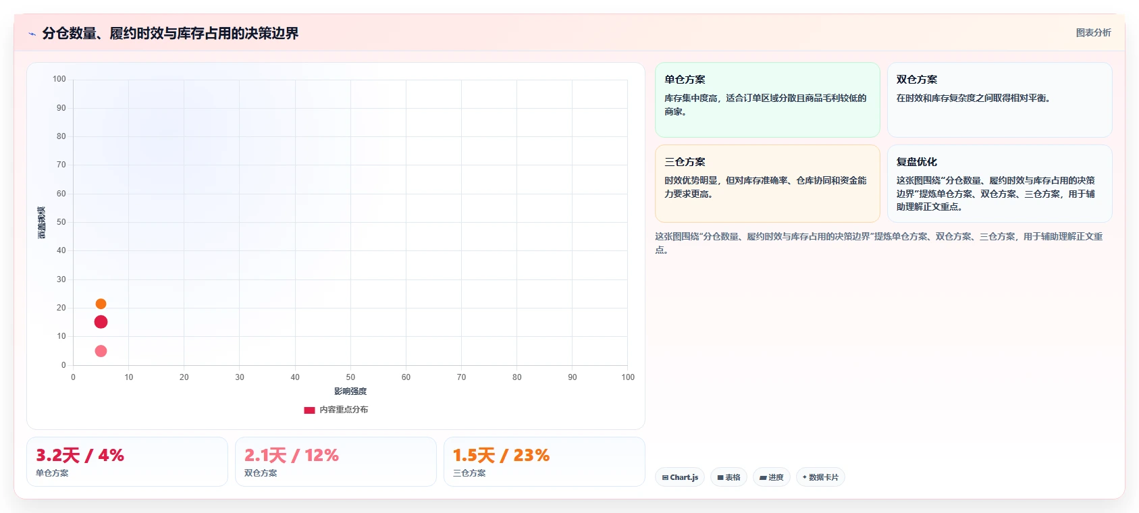Image resolution: width=1139 pixels, height=513 pixels.
Task: Click the 3.2天 / 4% metric card
Action: (x=127, y=462)
